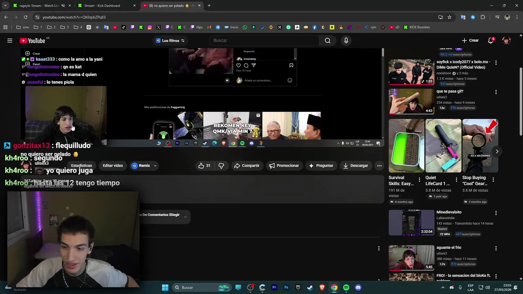Open the YouTube notifications bell

pyautogui.click(x=491, y=40)
